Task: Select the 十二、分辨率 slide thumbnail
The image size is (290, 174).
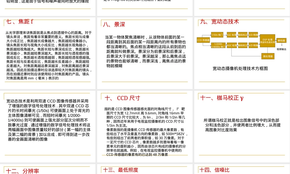Action: (x=48, y=169)
